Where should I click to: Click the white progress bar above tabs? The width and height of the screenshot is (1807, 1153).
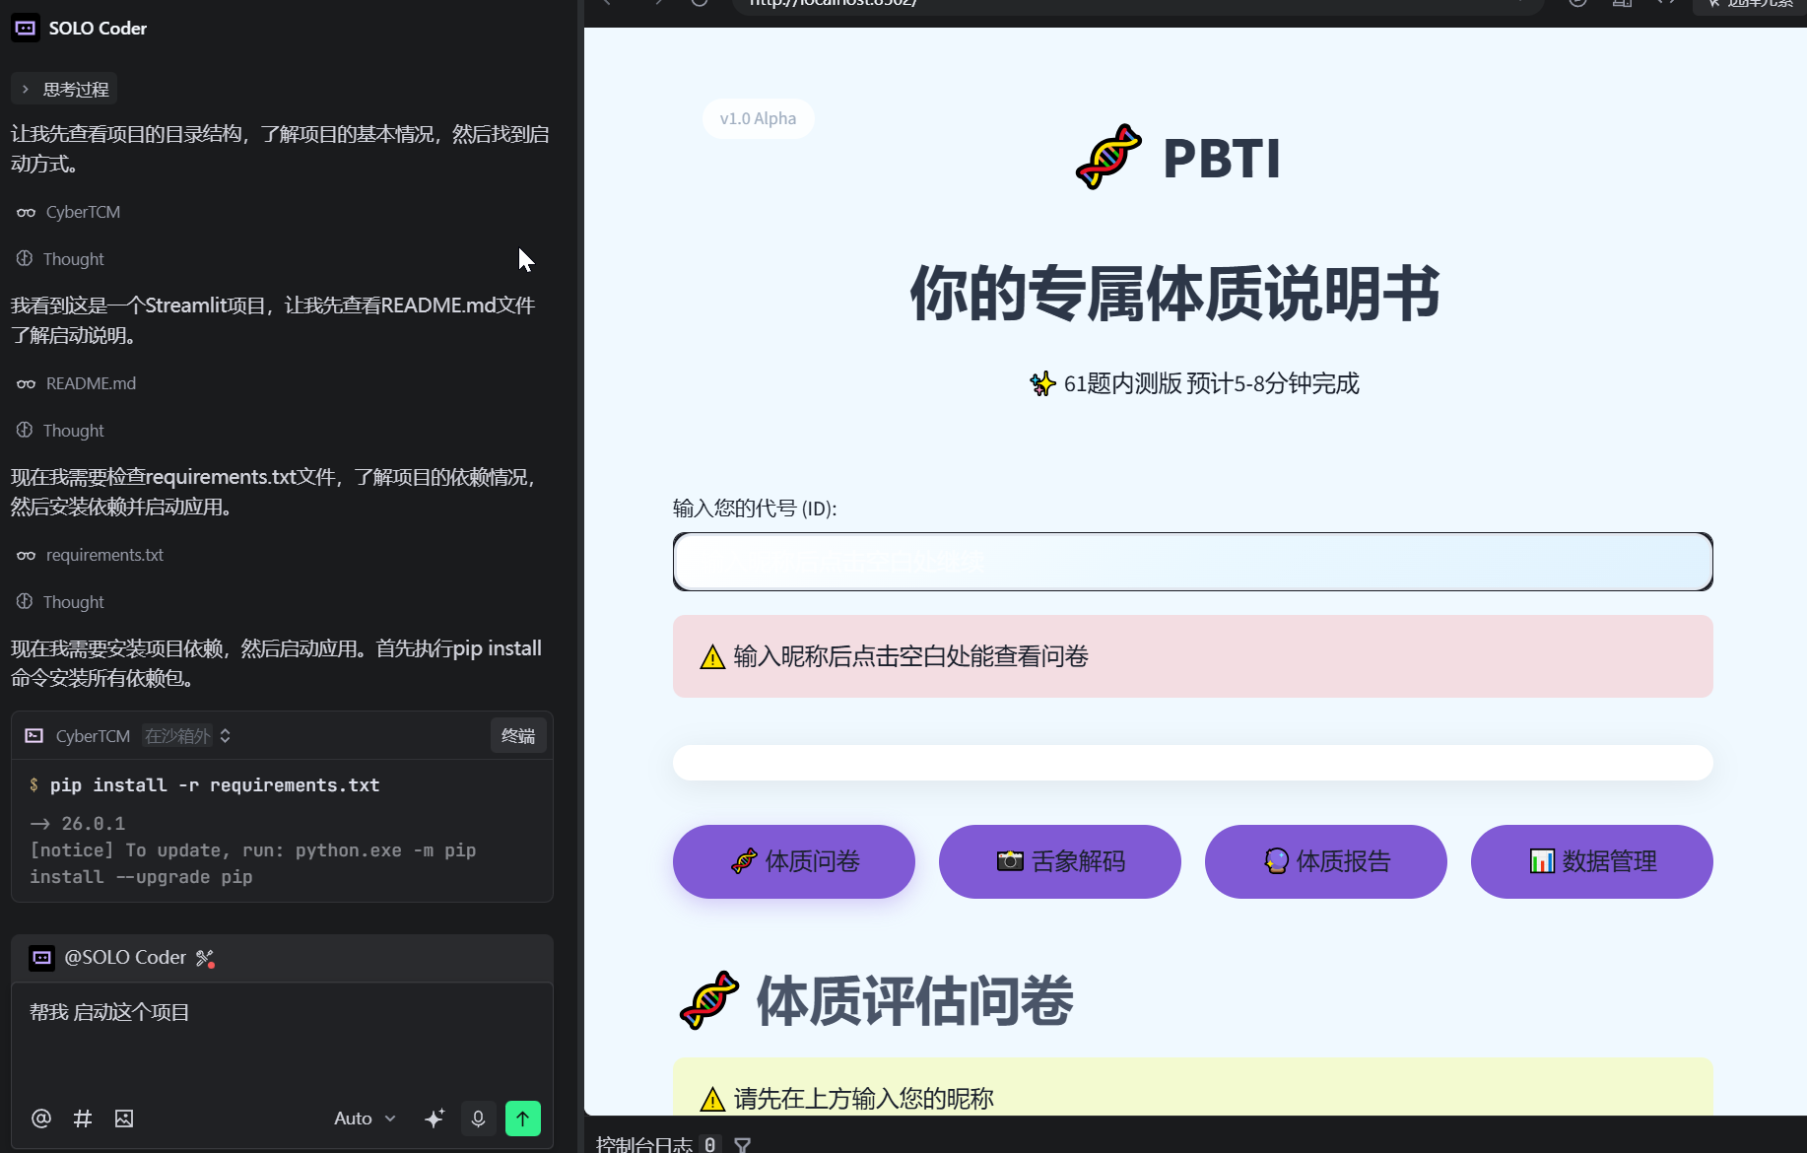point(1192,763)
